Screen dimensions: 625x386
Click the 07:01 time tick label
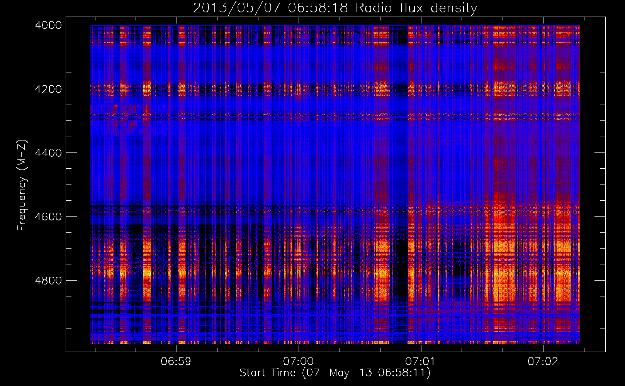click(420, 362)
